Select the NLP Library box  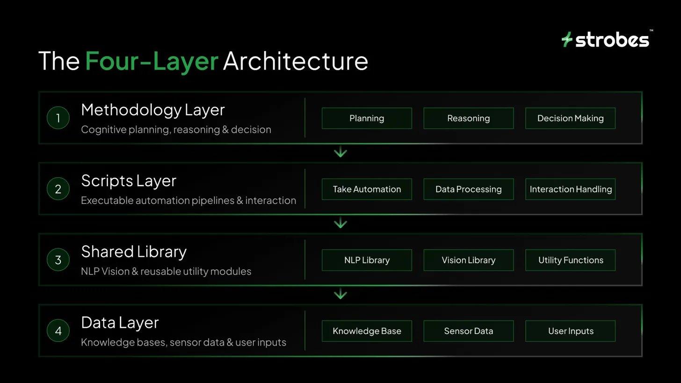point(367,260)
